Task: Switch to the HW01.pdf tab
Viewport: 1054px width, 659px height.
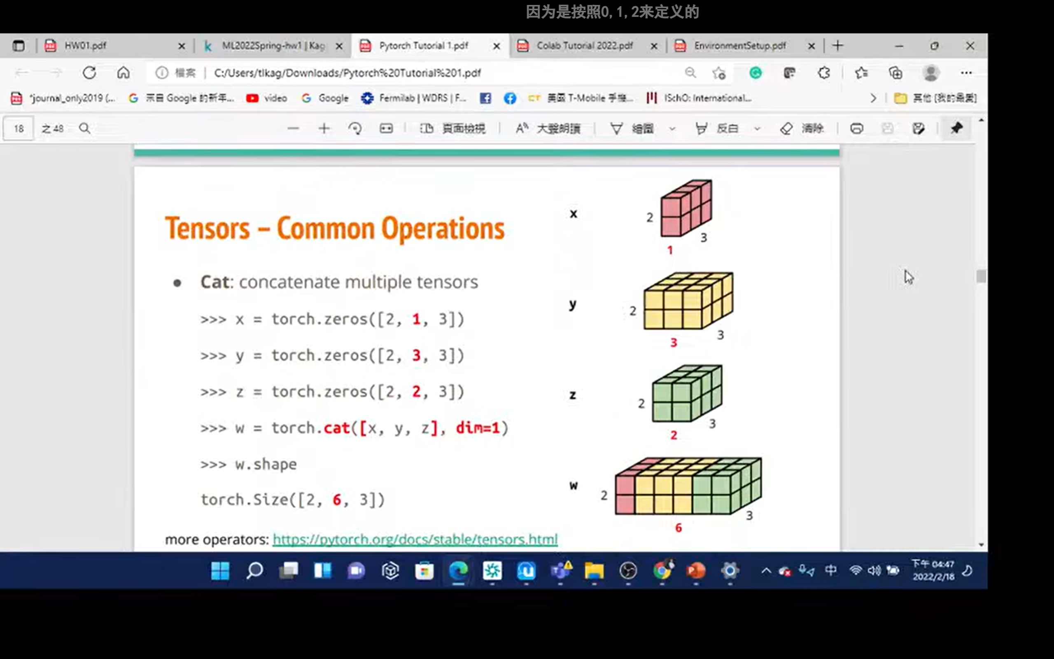Action: (85, 46)
